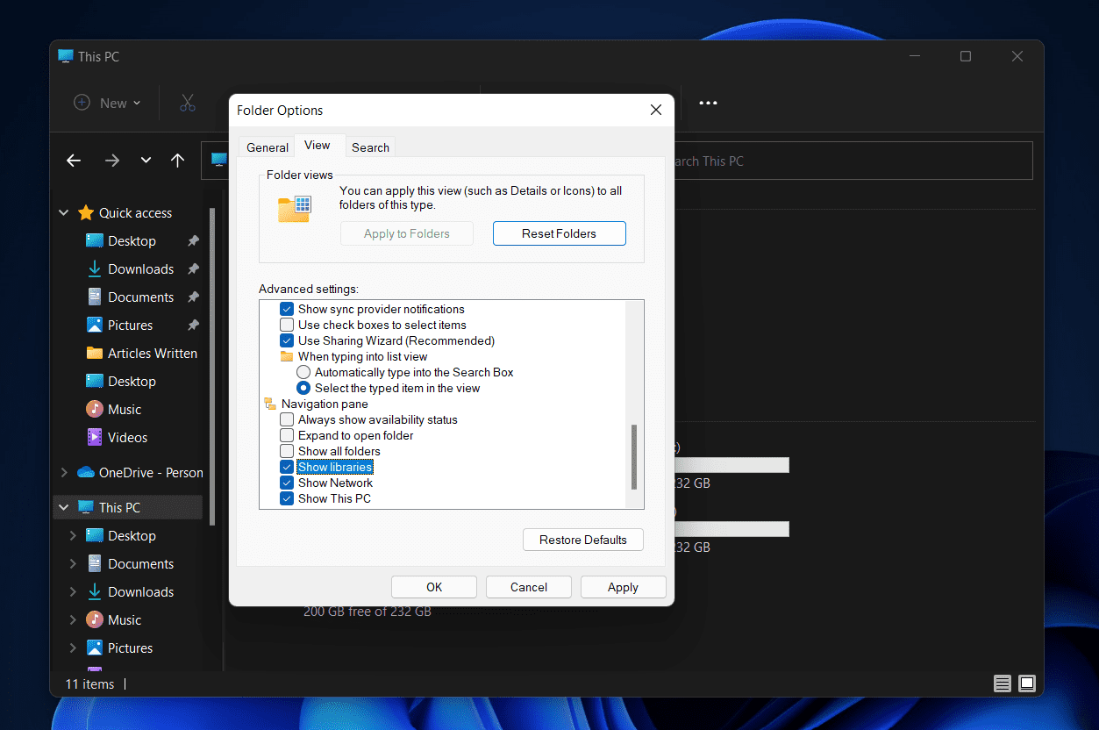The height and width of the screenshot is (730, 1099).
Task: Enable Show all folders checkbox
Action: (287, 451)
